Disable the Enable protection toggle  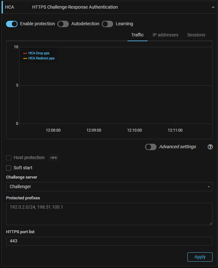(12, 24)
